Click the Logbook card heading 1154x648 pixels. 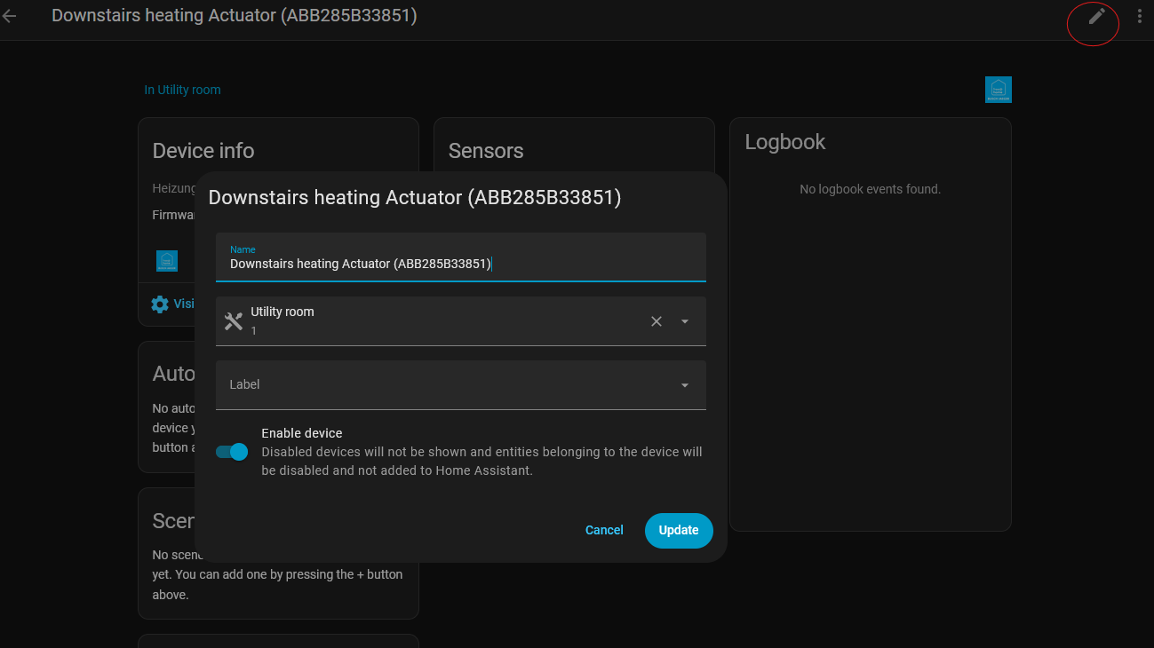click(x=784, y=142)
